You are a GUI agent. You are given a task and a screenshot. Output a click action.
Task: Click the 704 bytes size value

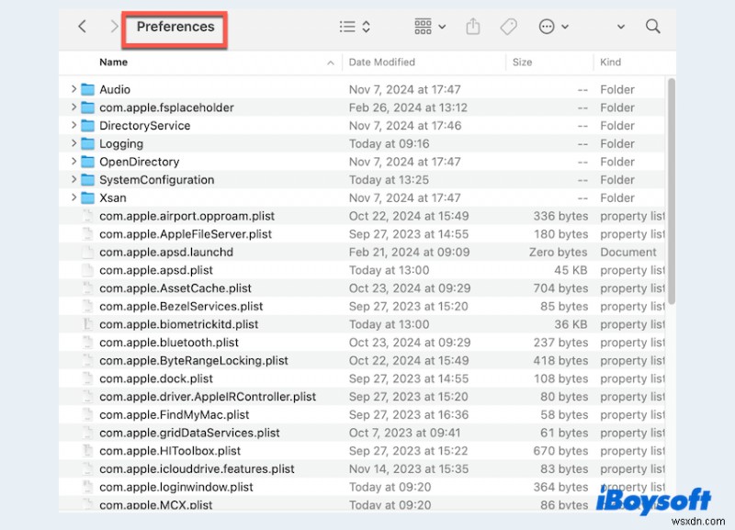pyautogui.click(x=560, y=288)
